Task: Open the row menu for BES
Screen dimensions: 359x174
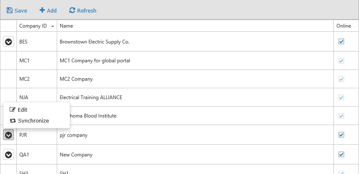Action: tap(8, 42)
